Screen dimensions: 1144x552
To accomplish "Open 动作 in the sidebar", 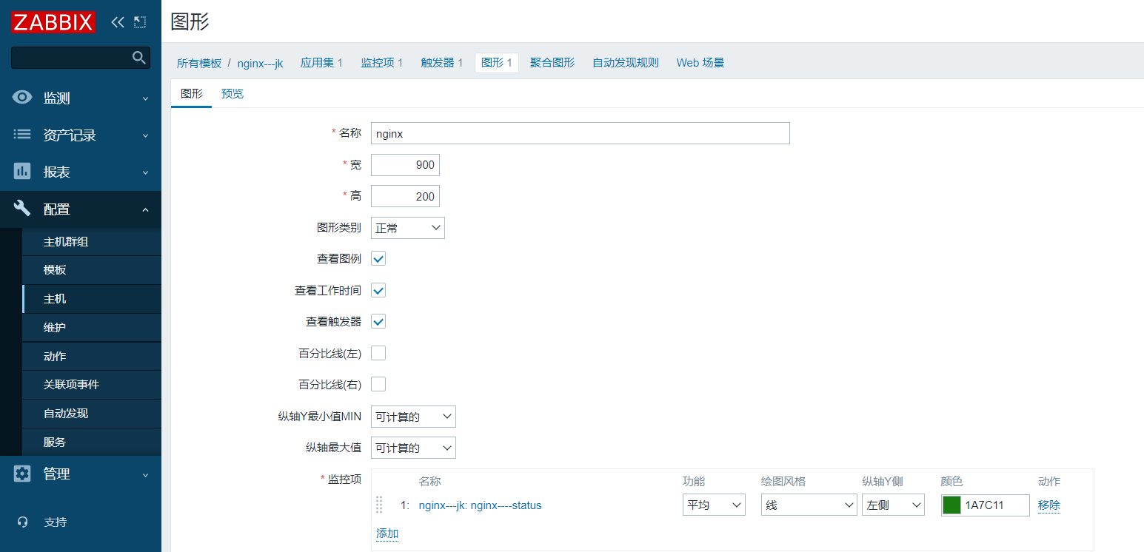I will [92, 357].
